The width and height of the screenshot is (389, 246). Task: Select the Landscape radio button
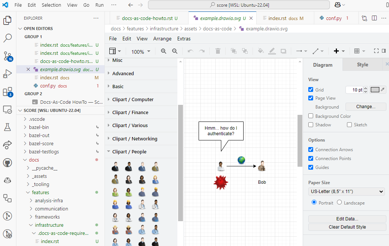pos(339,202)
